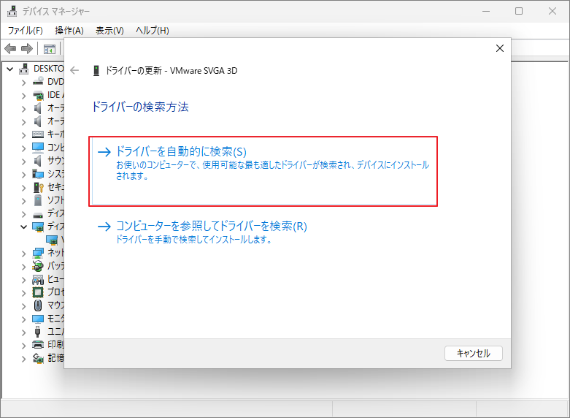Choose ドライバーを自動的に検索(S) option

[x=263, y=171]
